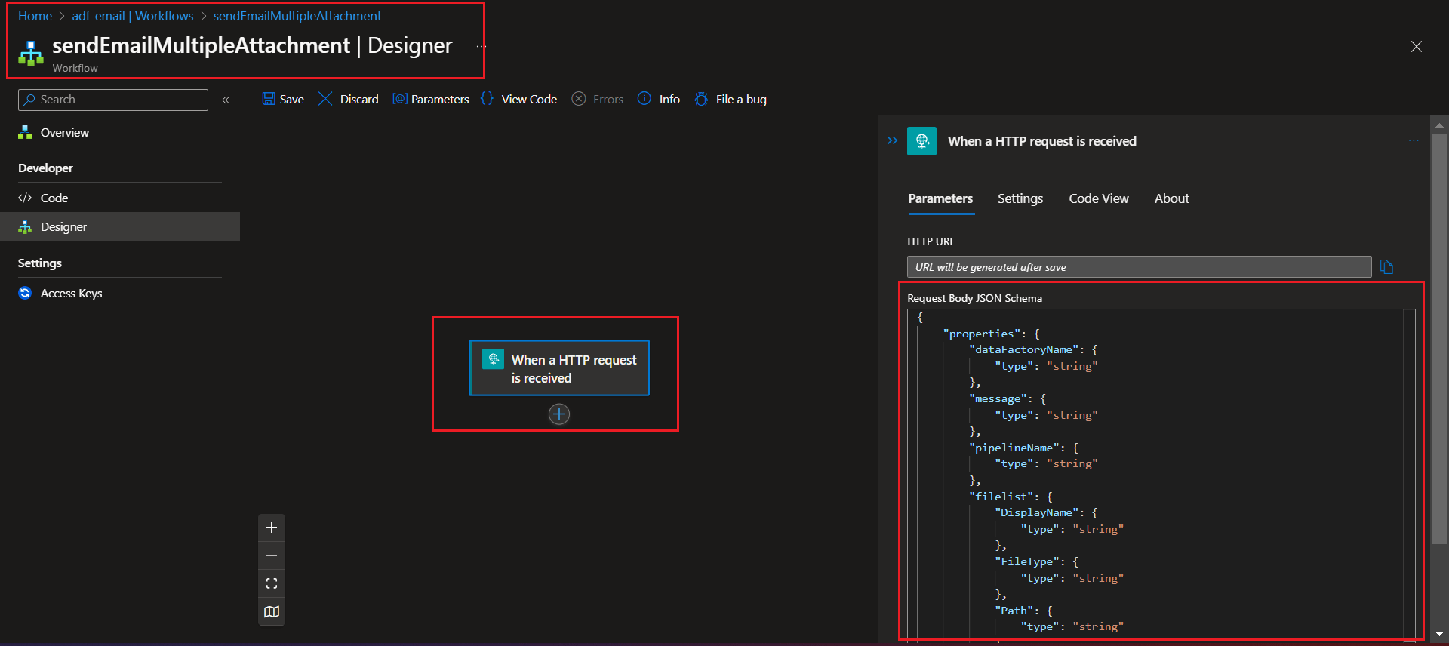The image size is (1449, 646).
Task: Click the vertical scrollbar thumb
Action: (x=1439, y=340)
